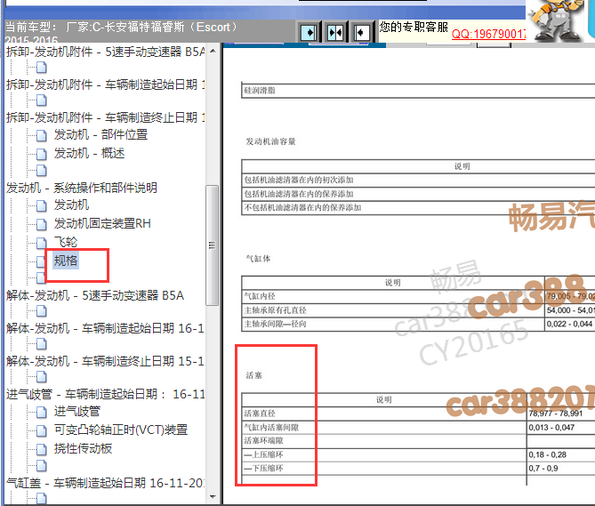Select 解体-发动机 - 车辆制造终止日期 15-1 section

point(105,361)
